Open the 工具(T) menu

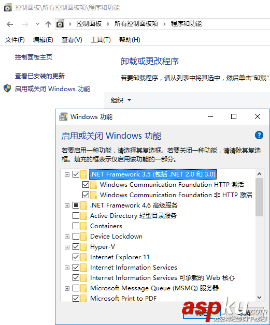(101, 39)
